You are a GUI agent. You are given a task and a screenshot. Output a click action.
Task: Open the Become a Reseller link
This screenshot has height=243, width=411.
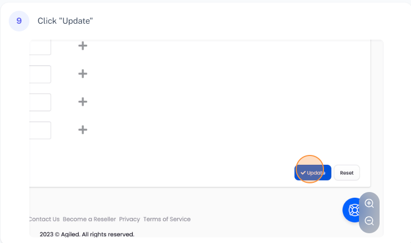coord(89,219)
